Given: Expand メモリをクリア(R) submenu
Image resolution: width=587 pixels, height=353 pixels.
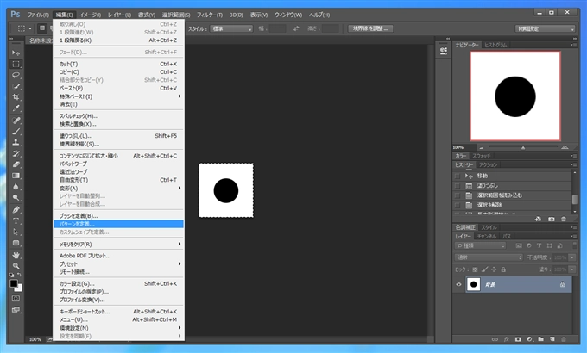Looking at the screenshot, I should tap(118, 245).
